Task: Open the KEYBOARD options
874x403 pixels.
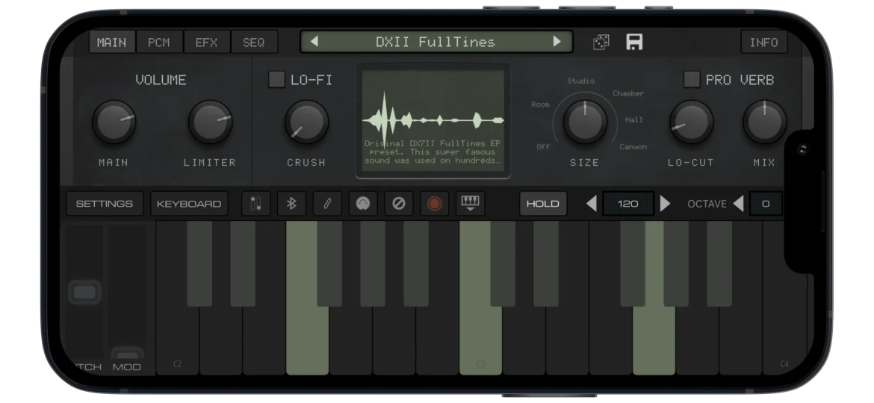Action: tap(189, 204)
